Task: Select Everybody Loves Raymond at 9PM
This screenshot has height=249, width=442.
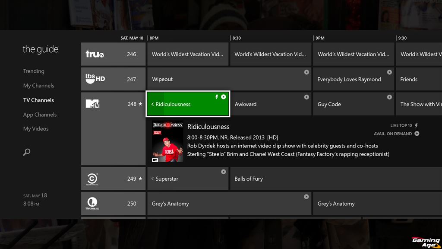Action: (354, 79)
